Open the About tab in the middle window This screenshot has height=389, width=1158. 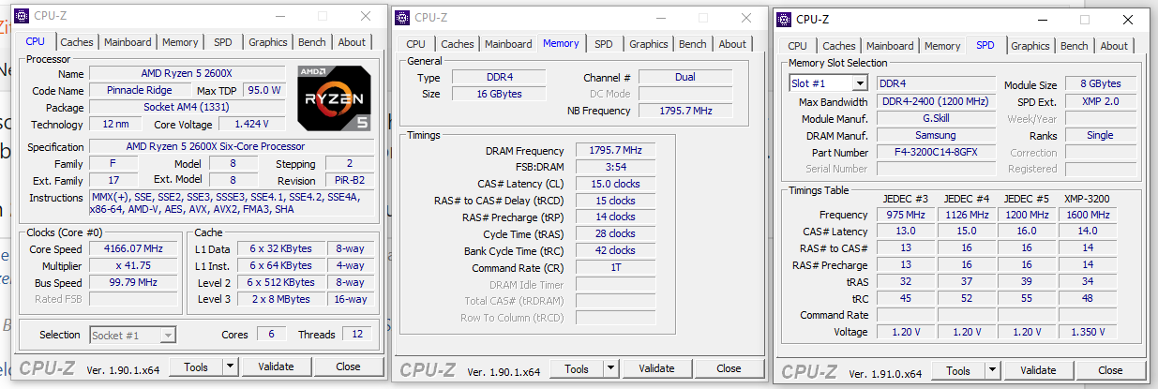[732, 44]
